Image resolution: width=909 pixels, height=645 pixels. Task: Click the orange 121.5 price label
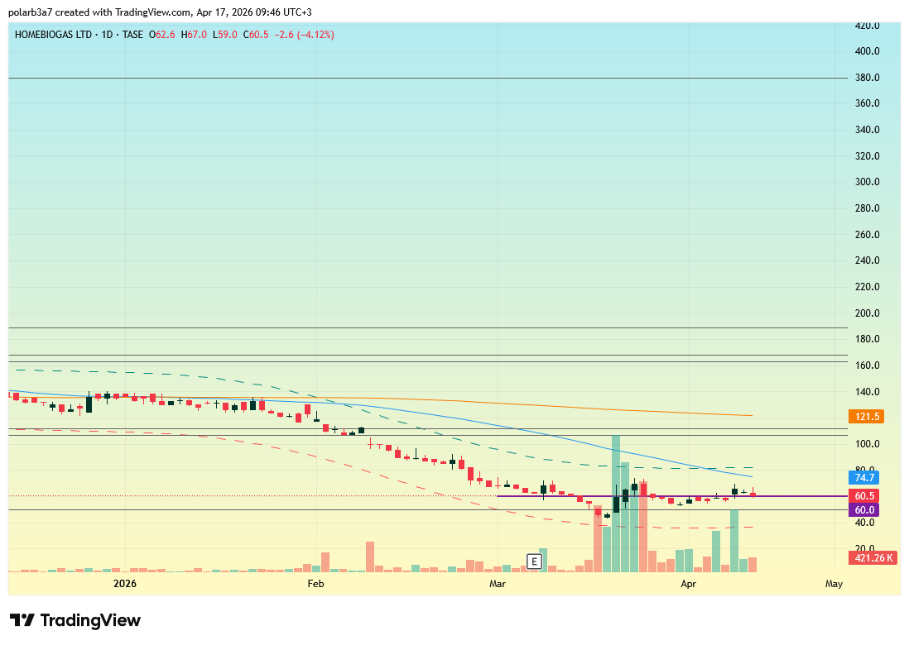pyautogui.click(x=866, y=416)
